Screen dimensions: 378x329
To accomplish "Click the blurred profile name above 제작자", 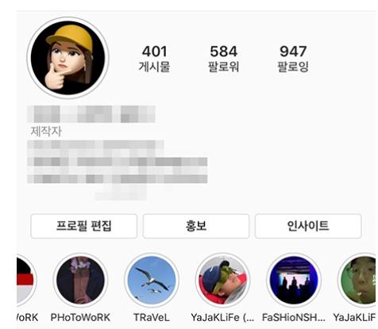I will [91, 114].
